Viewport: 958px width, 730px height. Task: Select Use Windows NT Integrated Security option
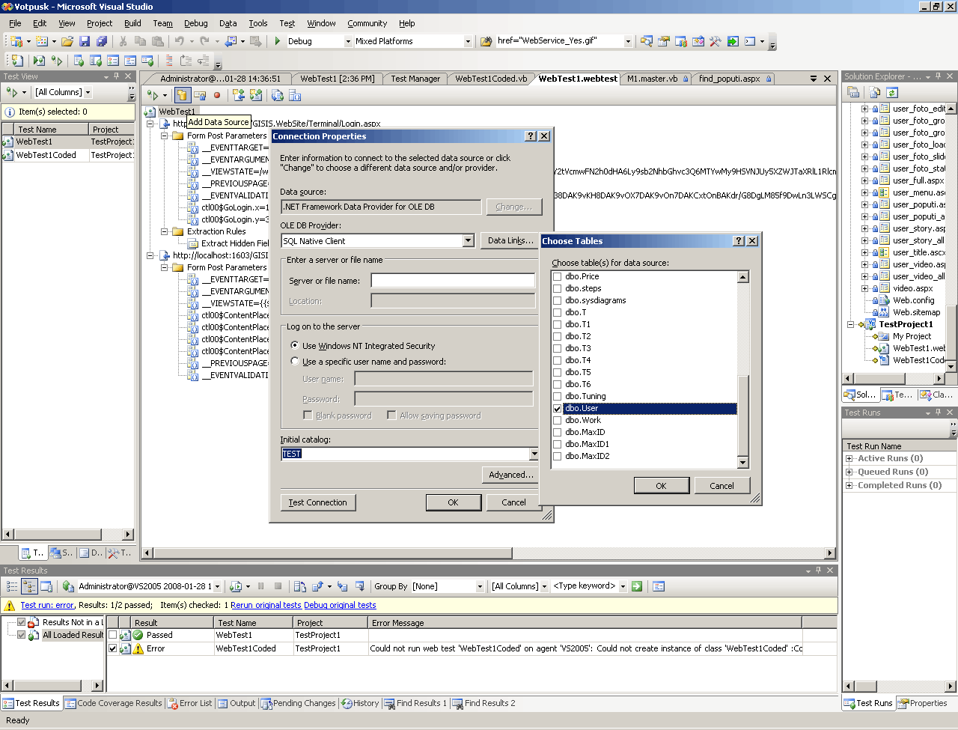click(295, 346)
